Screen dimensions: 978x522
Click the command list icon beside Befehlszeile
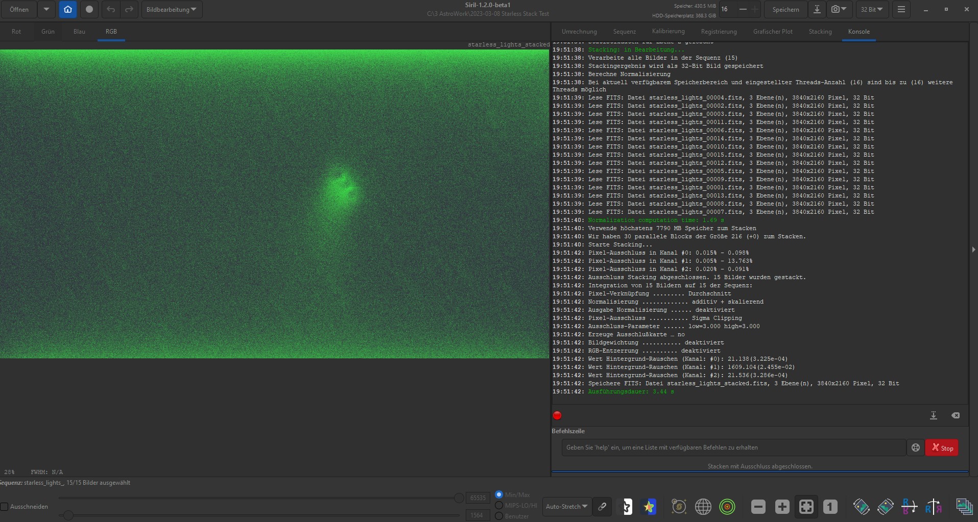click(916, 448)
